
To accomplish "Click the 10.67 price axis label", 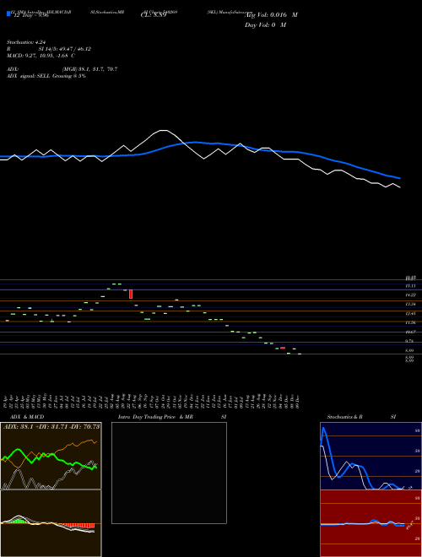I will click(x=410, y=333).
